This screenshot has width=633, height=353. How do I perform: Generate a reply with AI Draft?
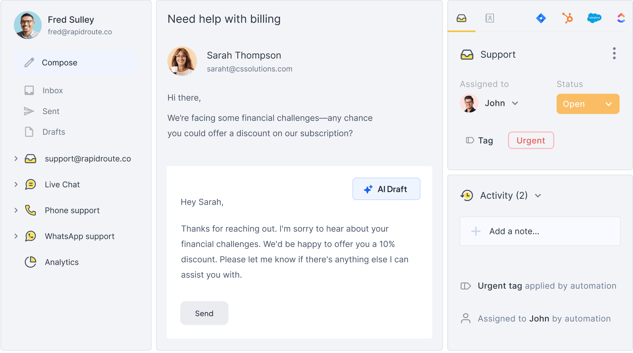[386, 189]
